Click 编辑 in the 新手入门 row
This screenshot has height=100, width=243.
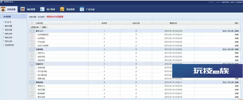pyautogui.click(x=237, y=31)
